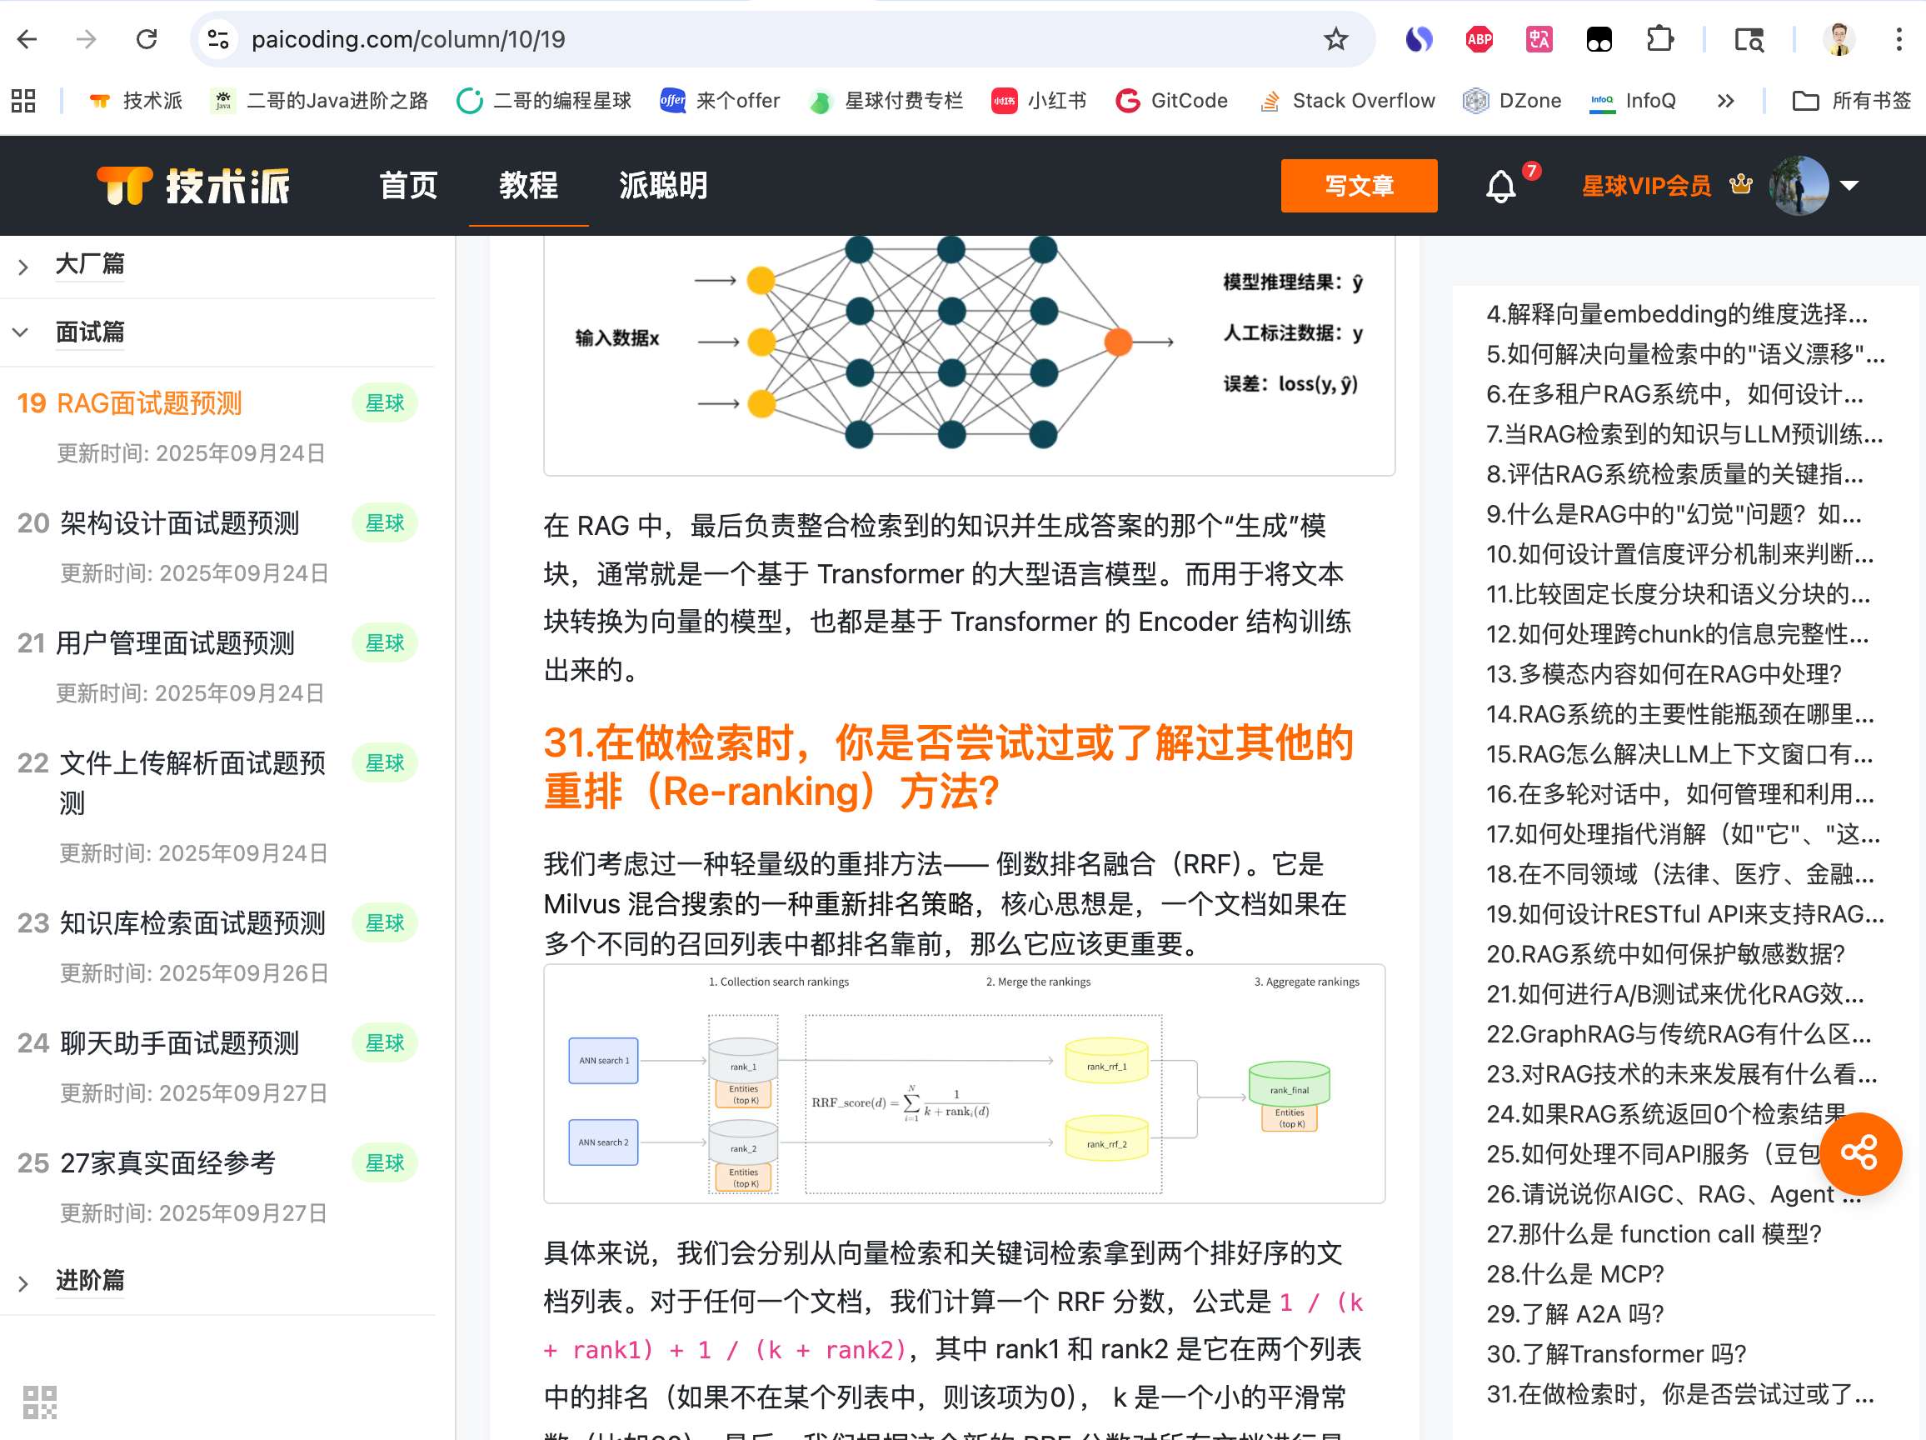The height and width of the screenshot is (1440, 1926).
Task: Show the site info icon in the address bar
Action: click(x=217, y=39)
